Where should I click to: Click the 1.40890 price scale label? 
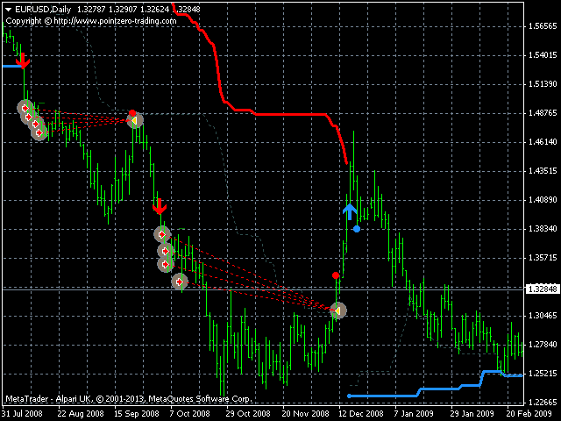pos(543,200)
